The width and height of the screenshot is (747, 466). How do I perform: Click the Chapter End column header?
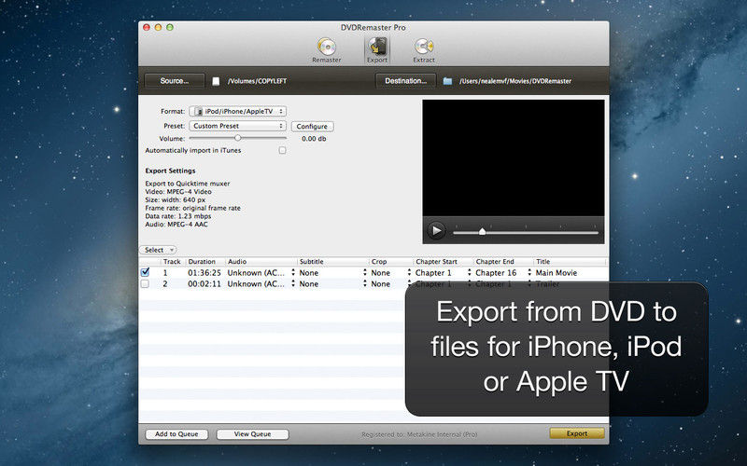(503, 262)
